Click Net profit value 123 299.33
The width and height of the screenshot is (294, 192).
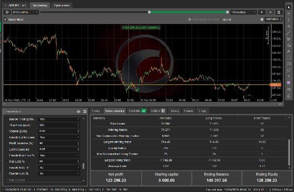[116, 180]
